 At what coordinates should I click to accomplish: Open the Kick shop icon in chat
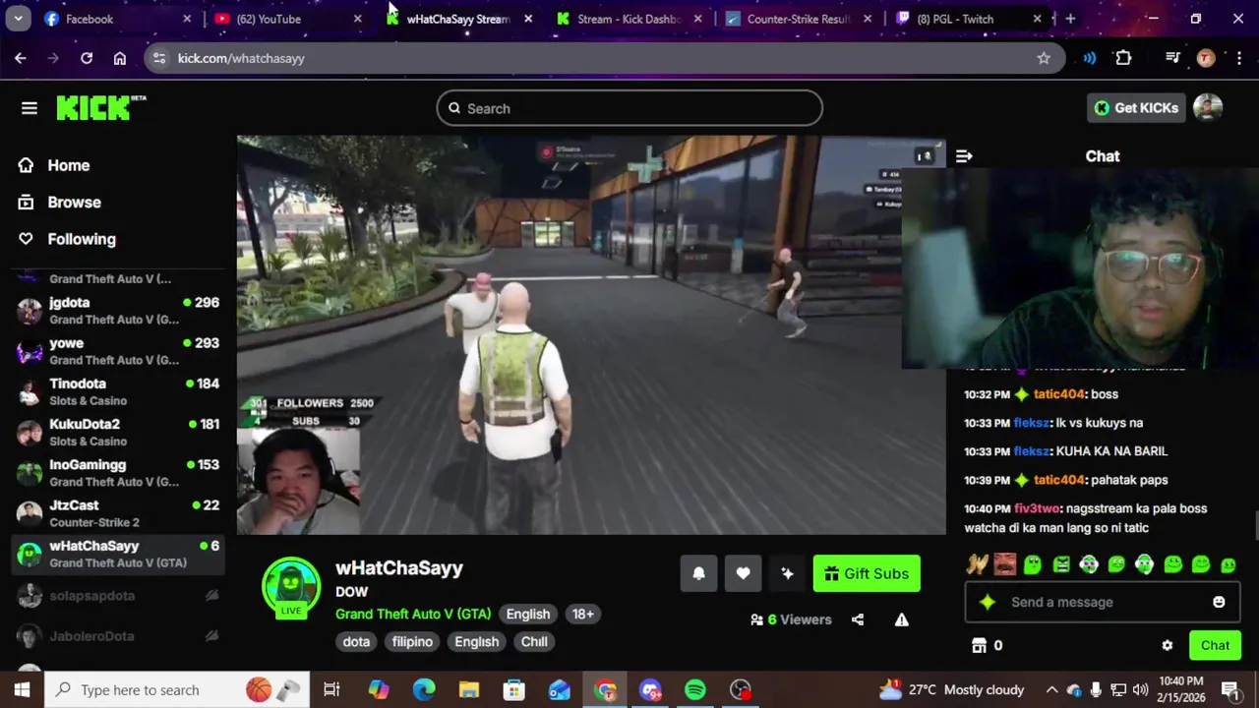click(979, 645)
